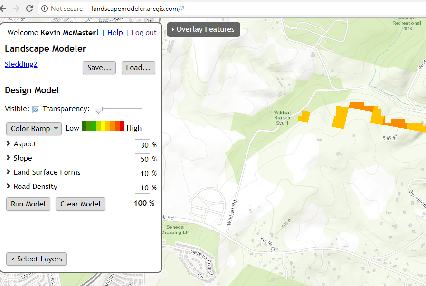Expand the Slope layer settings

coord(9,158)
